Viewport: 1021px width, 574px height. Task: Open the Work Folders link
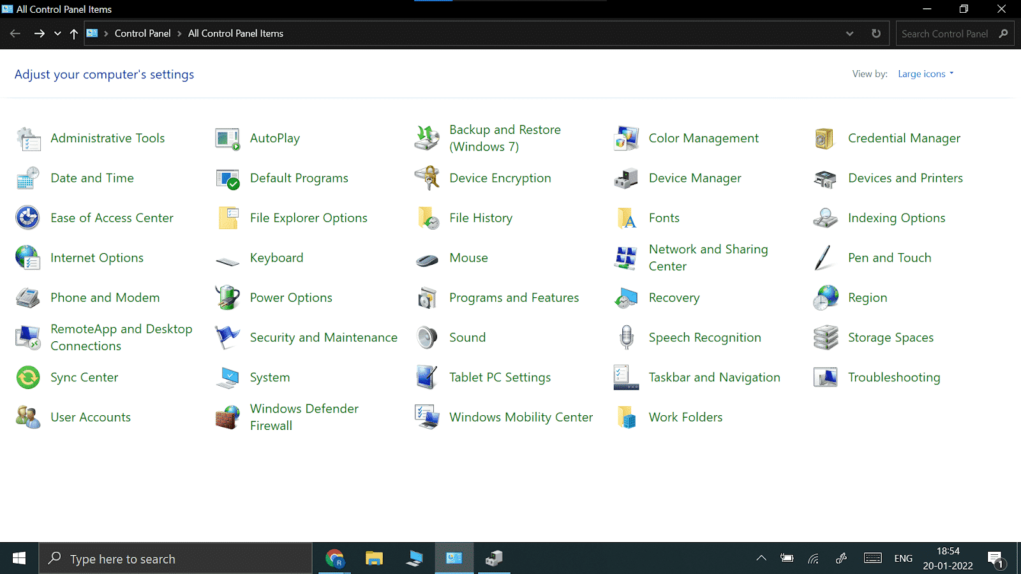[x=685, y=417]
